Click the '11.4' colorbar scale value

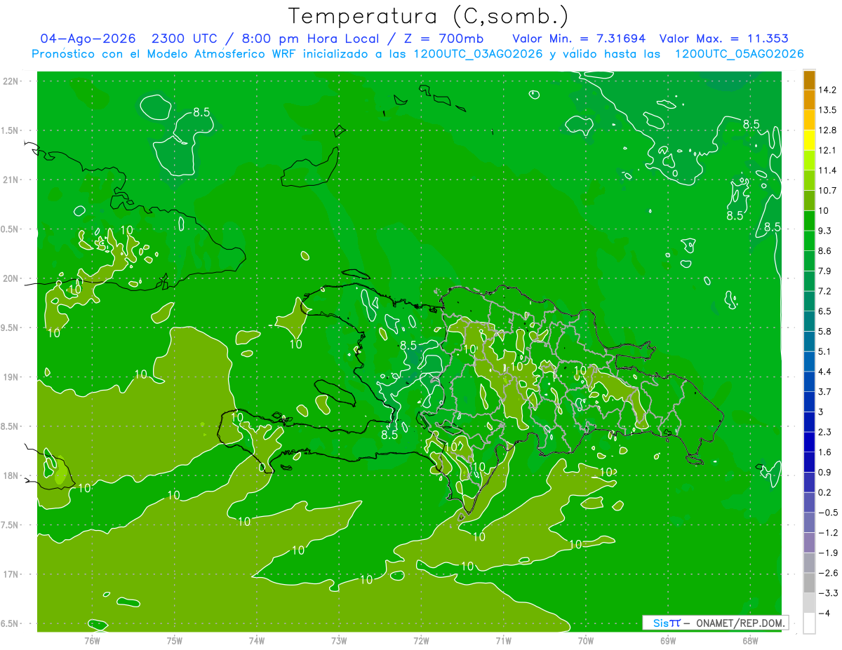(827, 170)
